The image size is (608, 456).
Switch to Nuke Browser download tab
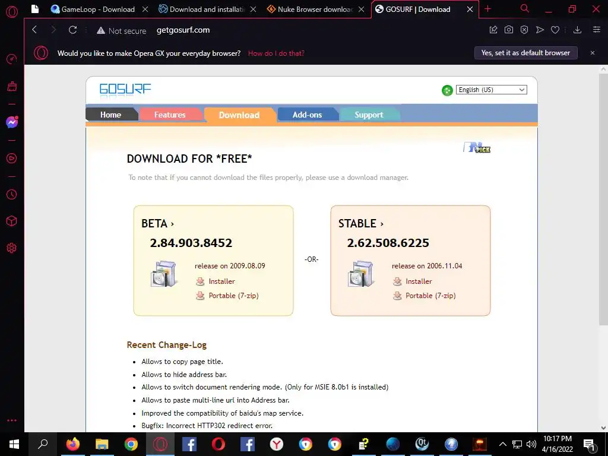[x=310, y=9]
